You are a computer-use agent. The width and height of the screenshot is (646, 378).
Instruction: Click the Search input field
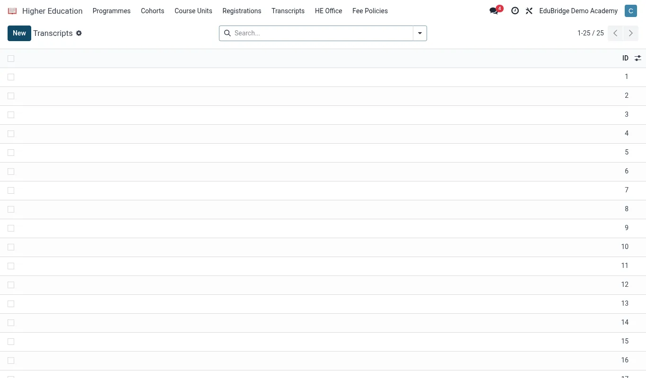point(322,33)
